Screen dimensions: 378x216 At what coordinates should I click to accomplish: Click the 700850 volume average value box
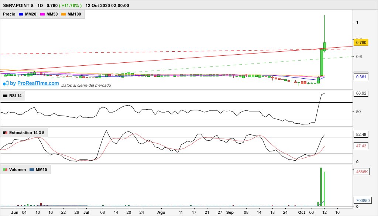[x=362, y=200]
